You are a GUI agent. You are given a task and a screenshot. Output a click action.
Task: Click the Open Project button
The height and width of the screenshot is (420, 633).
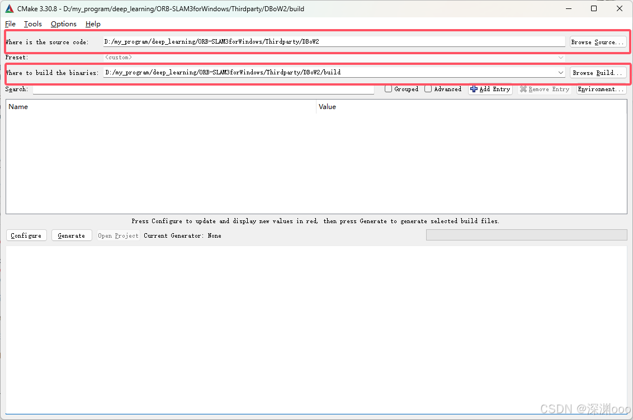(x=119, y=235)
